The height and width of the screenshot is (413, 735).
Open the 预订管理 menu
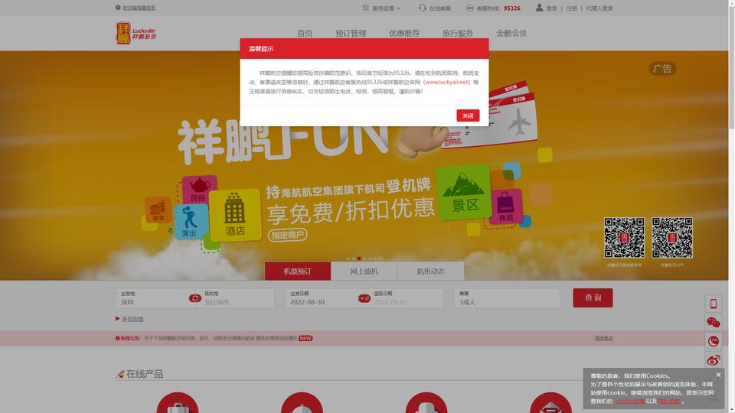click(x=351, y=33)
